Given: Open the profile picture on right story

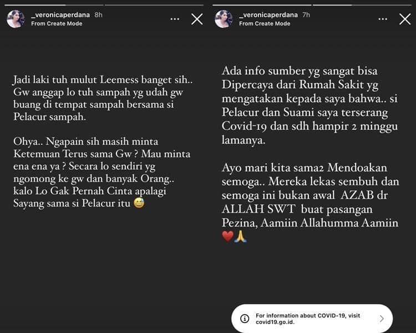Looking at the screenshot, I should pyautogui.click(x=224, y=19).
